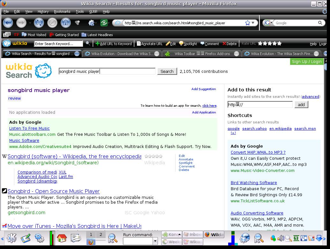Open the search.yahoo shortcut link

pos(254,128)
